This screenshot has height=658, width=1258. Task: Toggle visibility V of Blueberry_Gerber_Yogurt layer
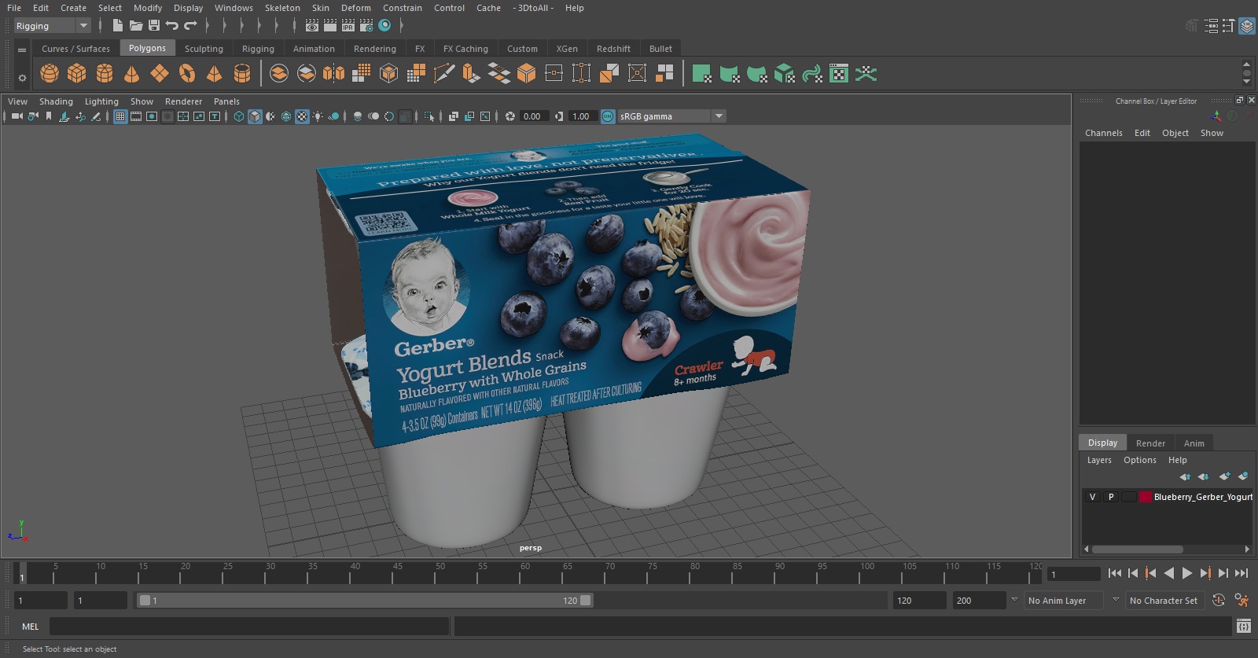click(1092, 497)
